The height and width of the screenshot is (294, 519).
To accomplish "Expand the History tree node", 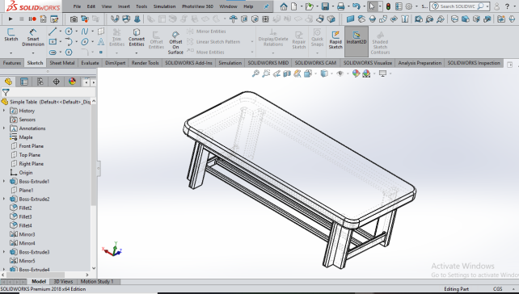I will point(4,111).
